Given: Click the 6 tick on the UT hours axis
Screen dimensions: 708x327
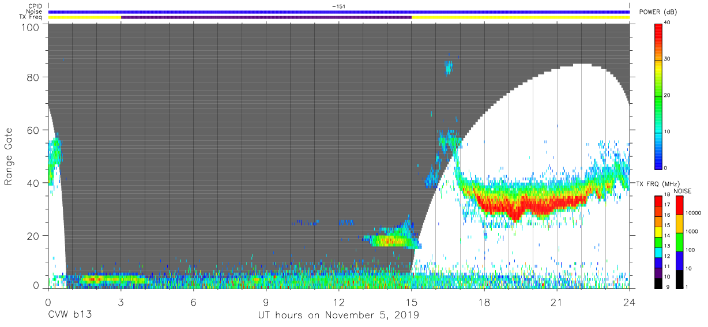Looking at the screenshot, I should [x=194, y=302].
